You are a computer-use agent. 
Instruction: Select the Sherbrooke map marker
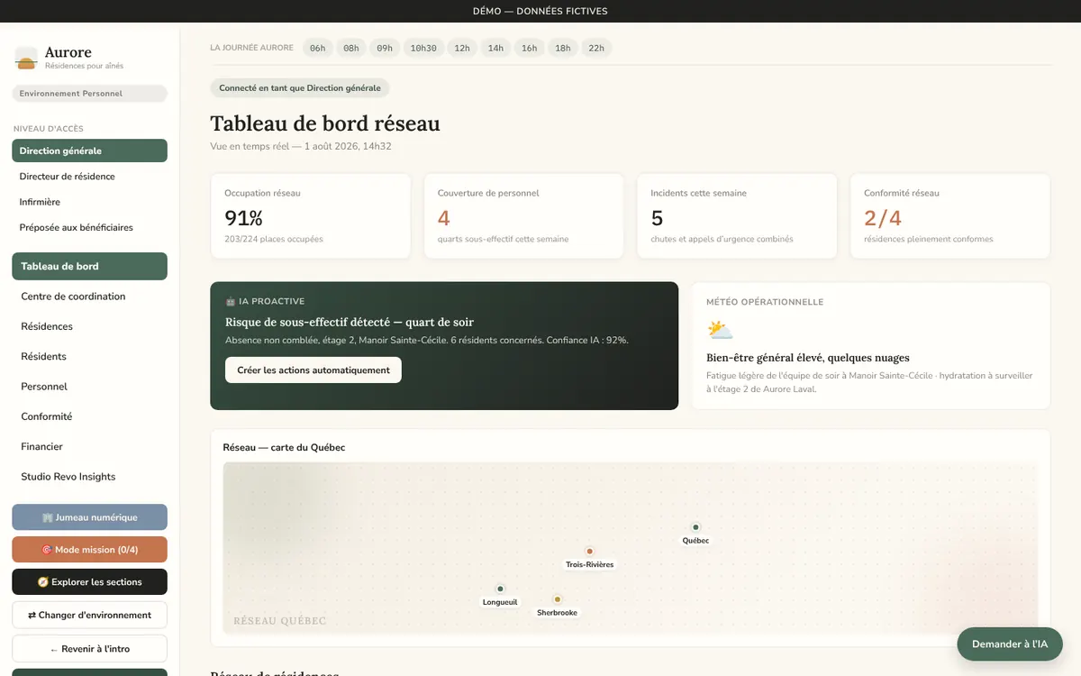(557, 599)
